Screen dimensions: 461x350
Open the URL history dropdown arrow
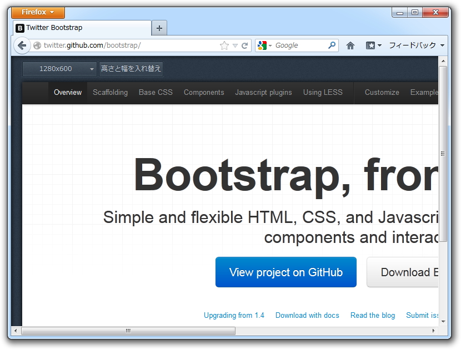tap(235, 45)
